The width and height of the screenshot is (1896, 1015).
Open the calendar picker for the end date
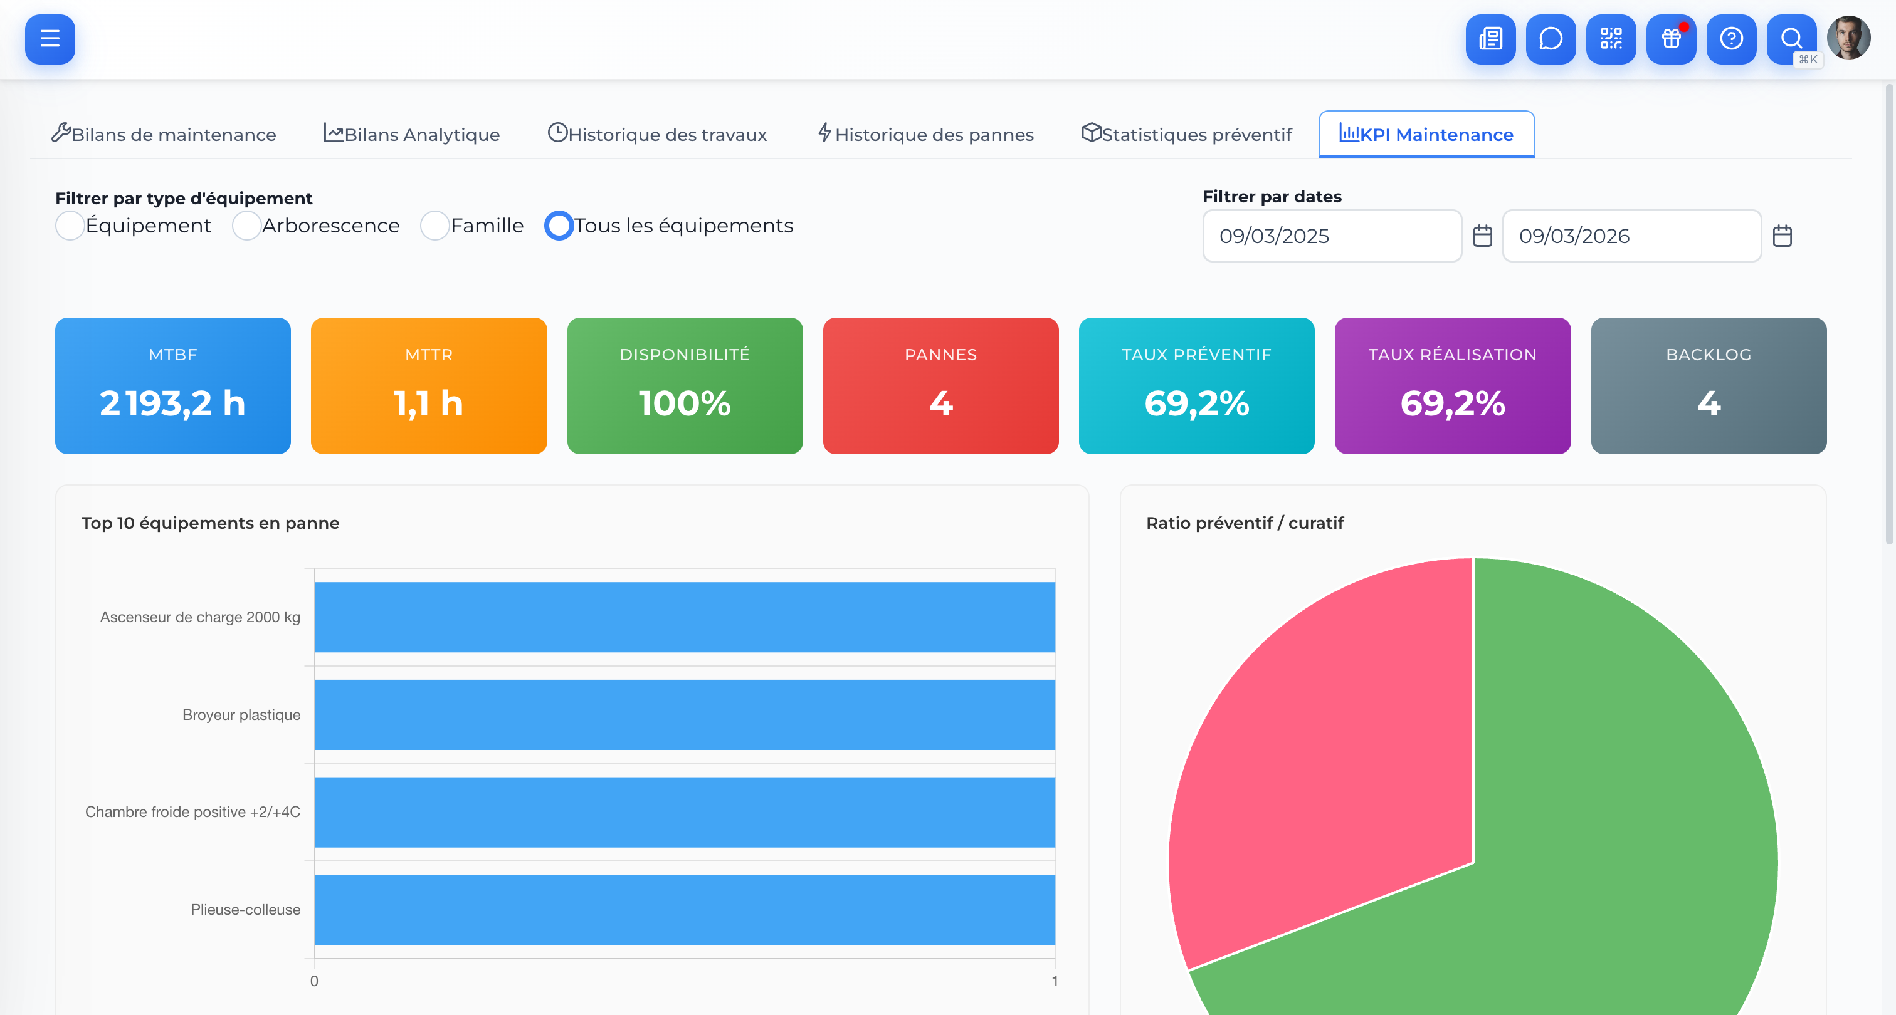click(1783, 236)
